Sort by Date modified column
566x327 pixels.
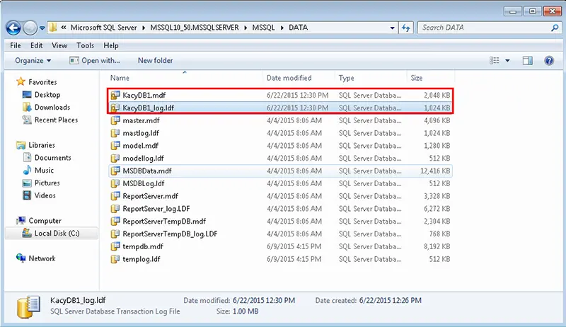[289, 78]
